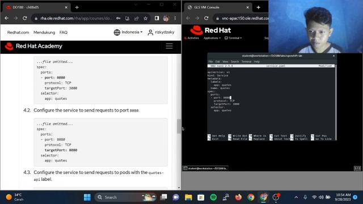
Task: Open the Indonesia language dropdown
Action: [x=128, y=32]
